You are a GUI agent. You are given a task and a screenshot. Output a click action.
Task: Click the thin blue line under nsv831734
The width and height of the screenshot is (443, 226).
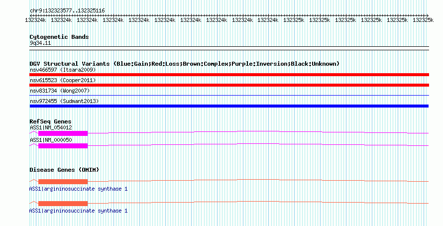(229, 96)
